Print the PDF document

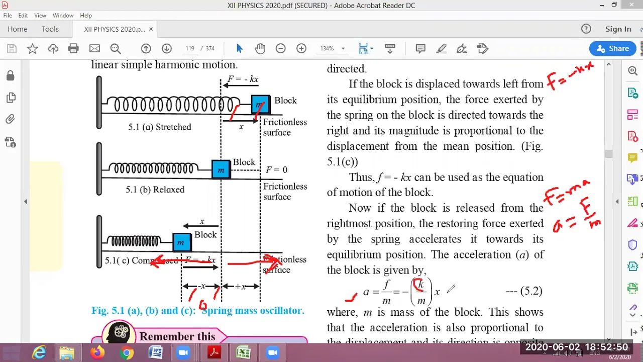coord(73,49)
